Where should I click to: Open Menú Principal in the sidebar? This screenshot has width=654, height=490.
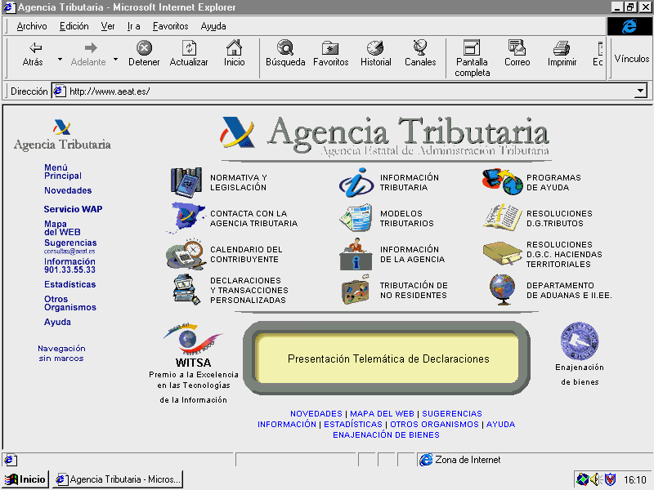(x=63, y=171)
